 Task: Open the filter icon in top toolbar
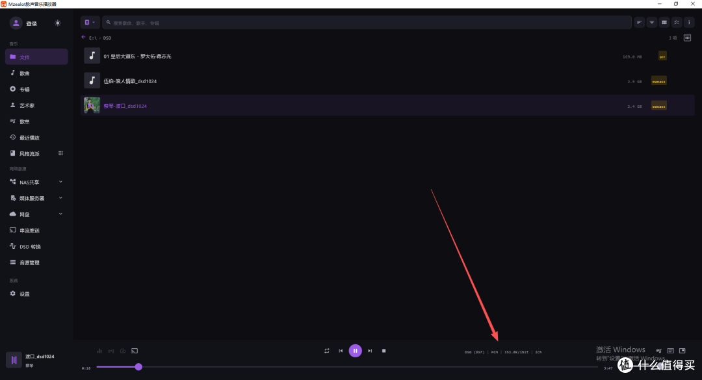(x=652, y=22)
